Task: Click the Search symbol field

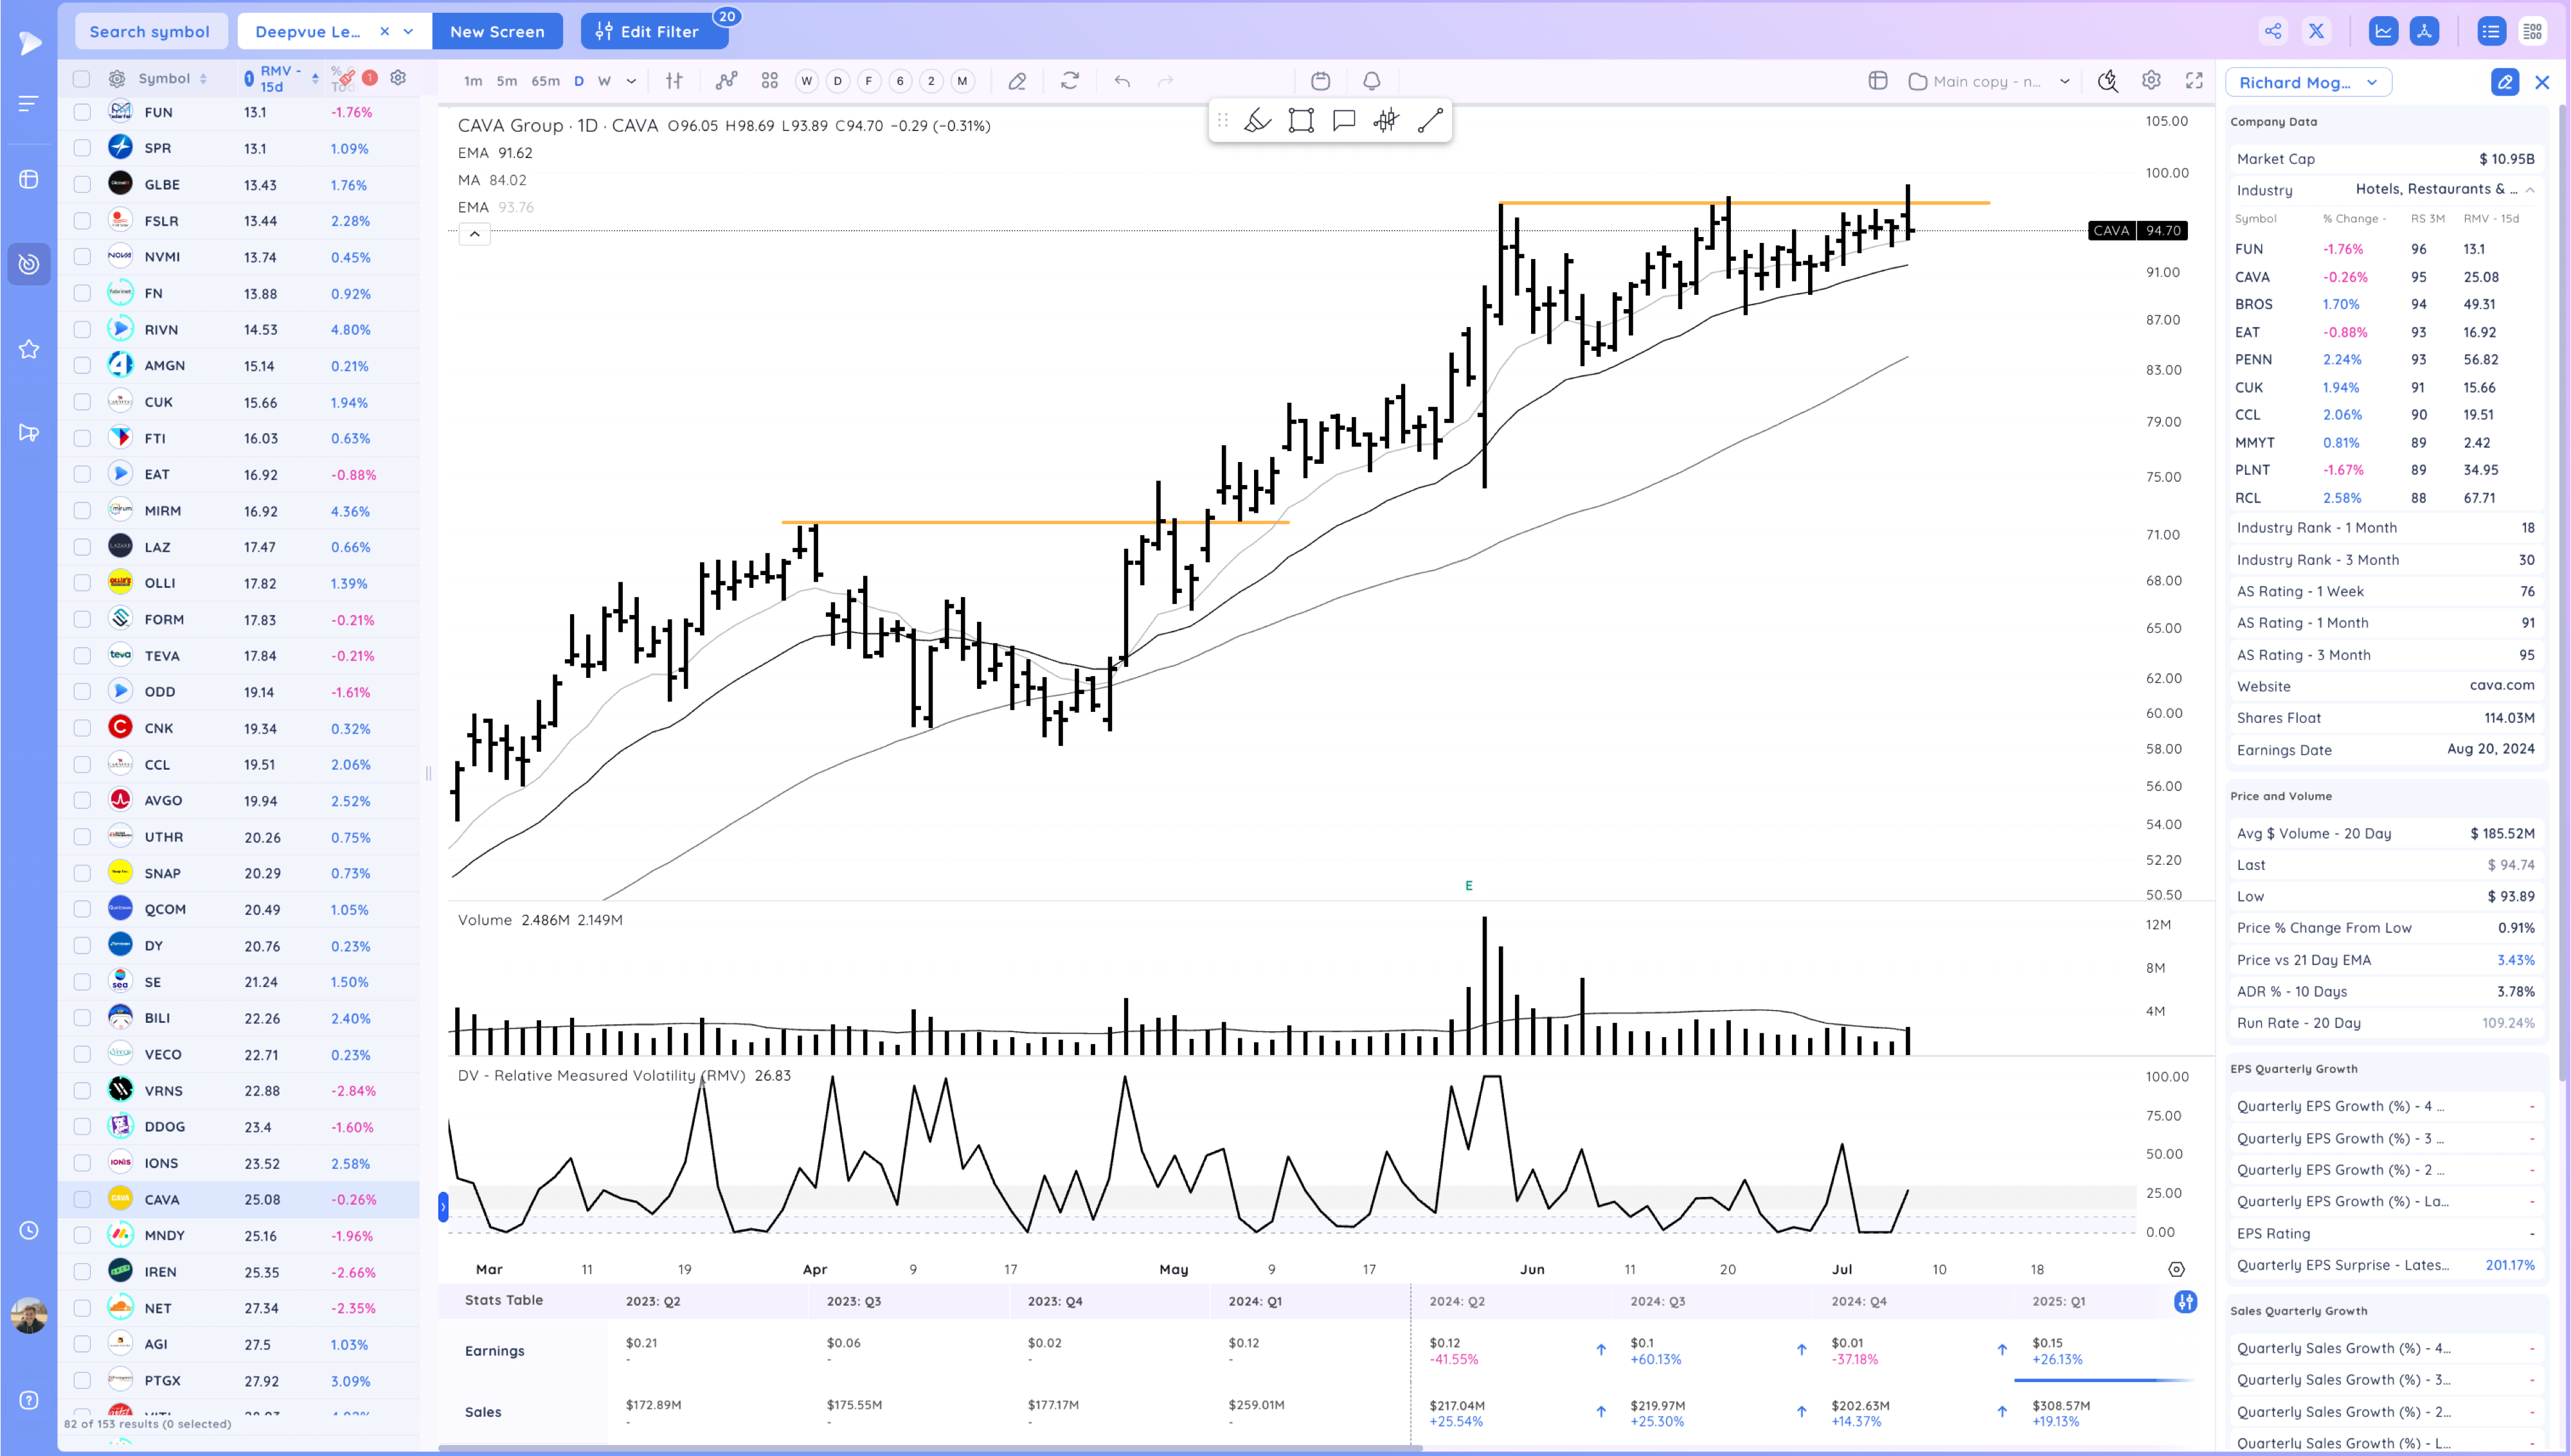Action: 150,32
